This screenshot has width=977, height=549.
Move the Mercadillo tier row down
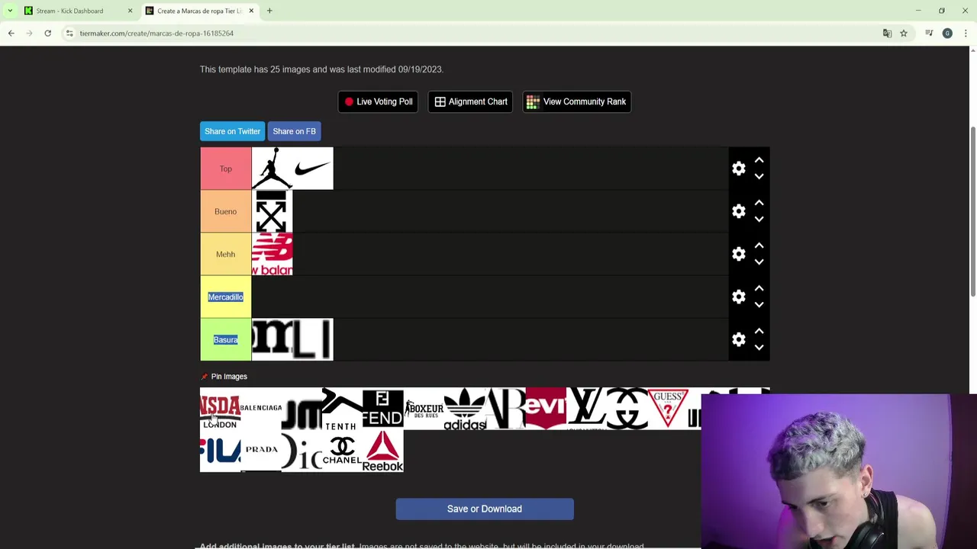759,304
